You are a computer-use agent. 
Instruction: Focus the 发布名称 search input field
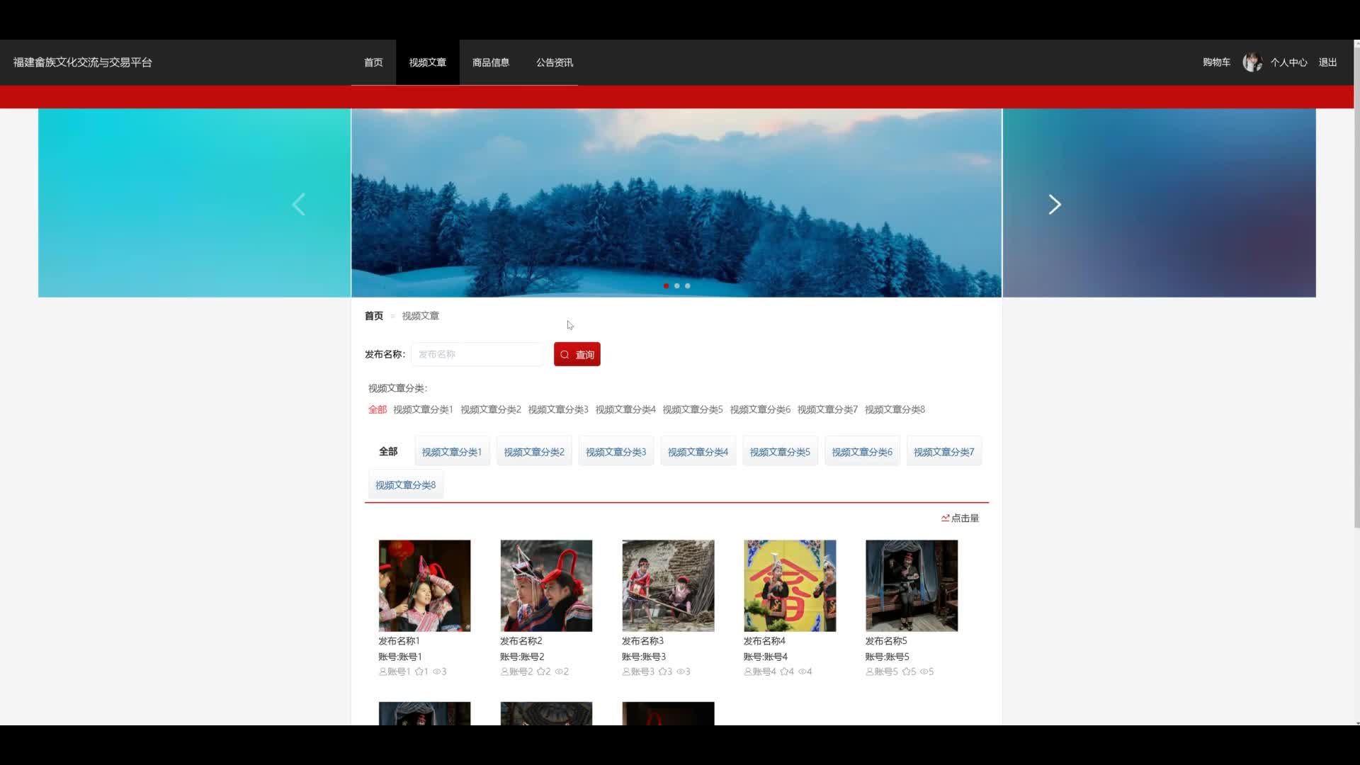click(477, 354)
